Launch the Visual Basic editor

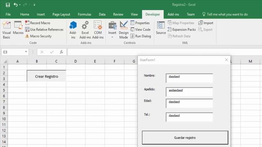point(7,30)
